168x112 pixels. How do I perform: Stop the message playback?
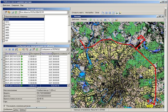tap(13, 49)
